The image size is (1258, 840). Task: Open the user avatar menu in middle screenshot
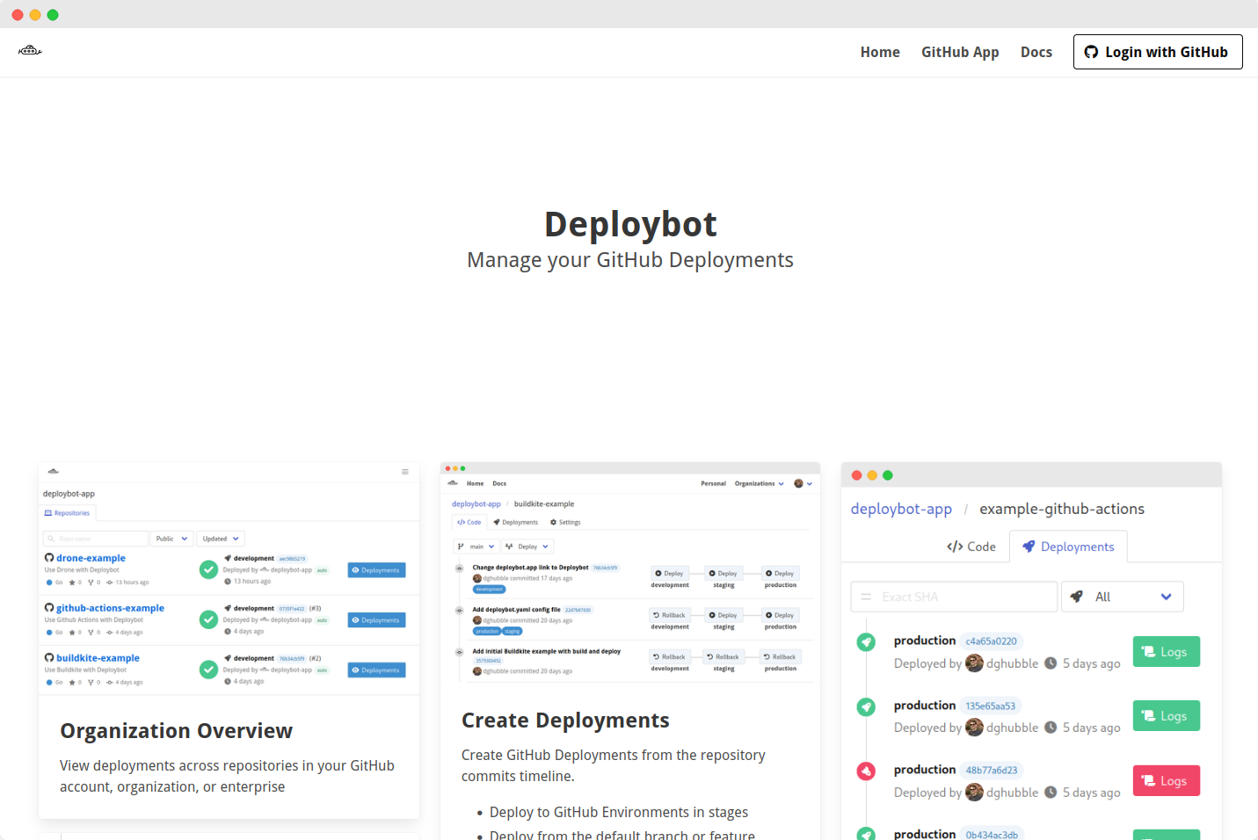(x=803, y=483)
